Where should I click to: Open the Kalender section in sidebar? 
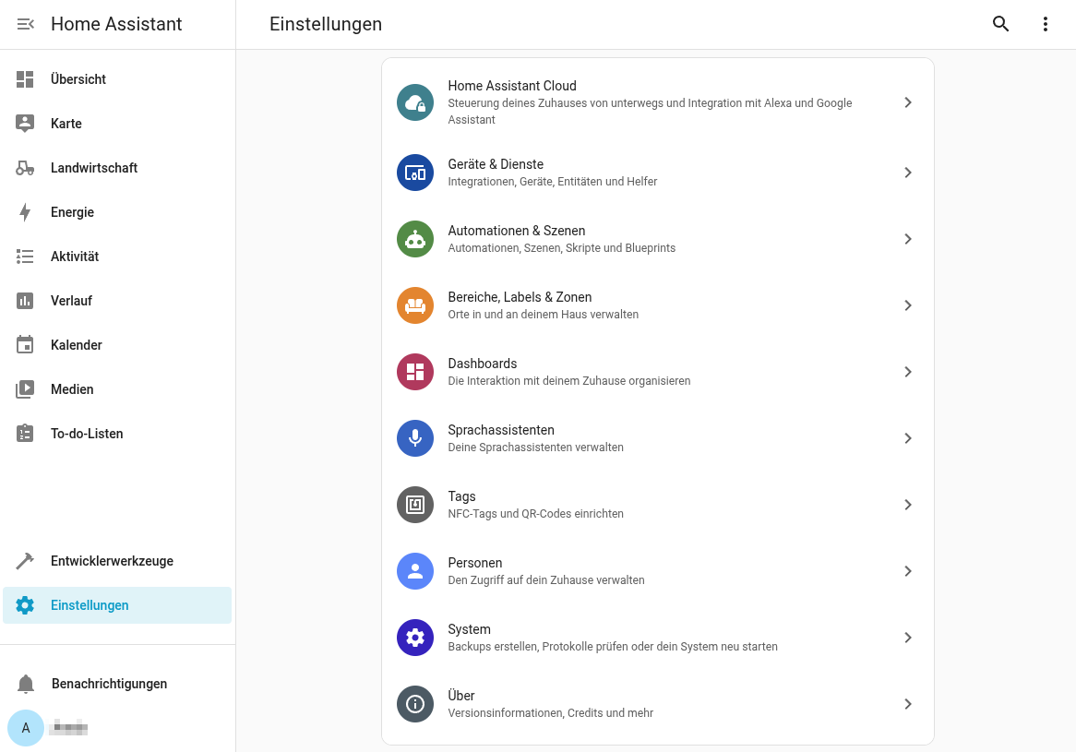click(x=76, y=345)
